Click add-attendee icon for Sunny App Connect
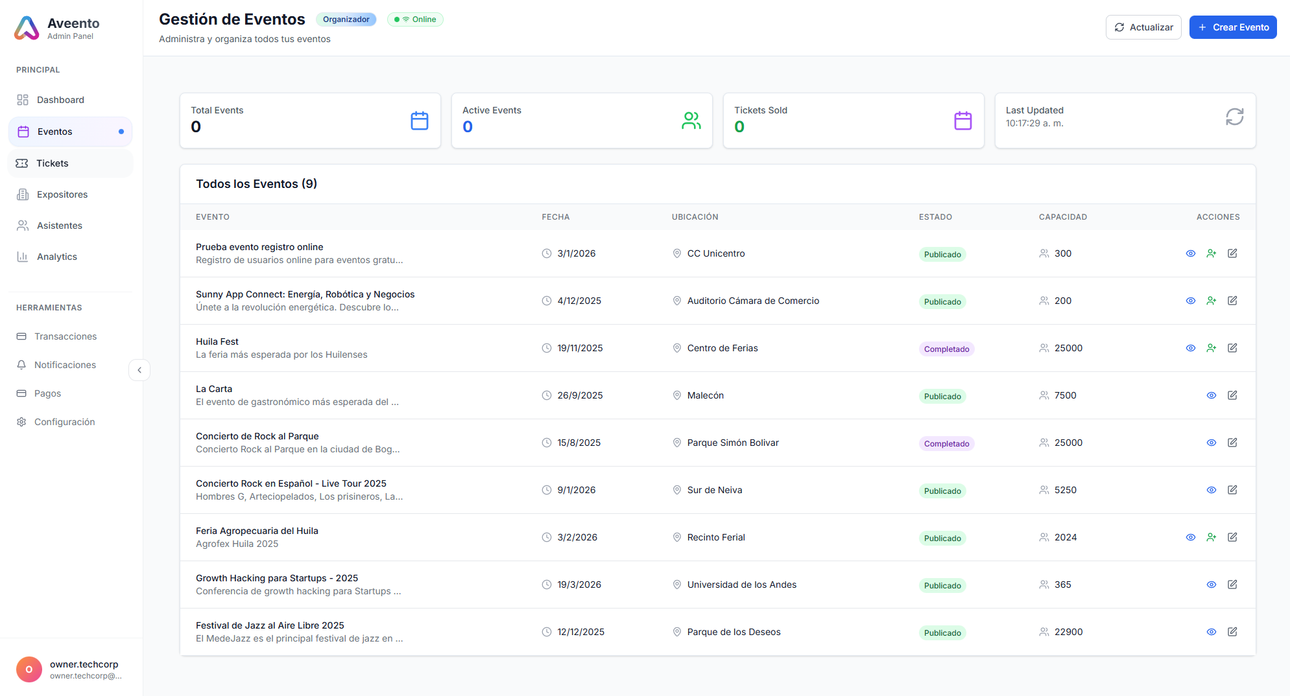The width and height of the screenshot is (1290, 696). click(1211, 301)
